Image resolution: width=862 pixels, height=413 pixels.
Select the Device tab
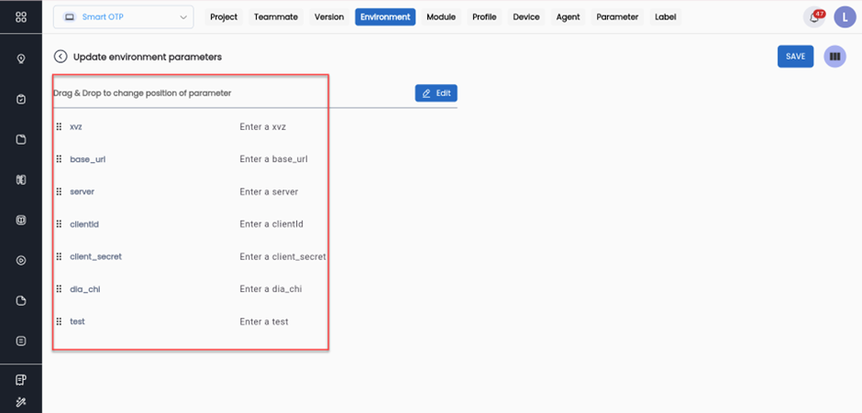pyautogui.click(x=526, y=17)
